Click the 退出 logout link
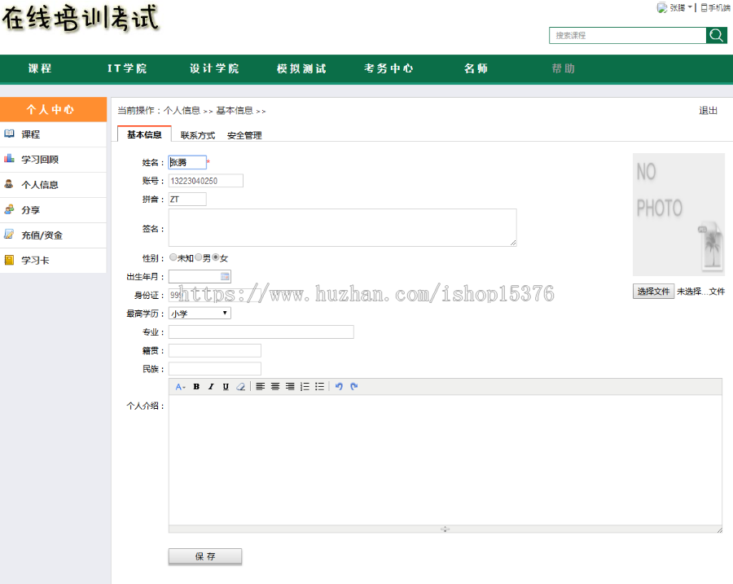This screenshot has height=584, width=733. pos(709,110)
